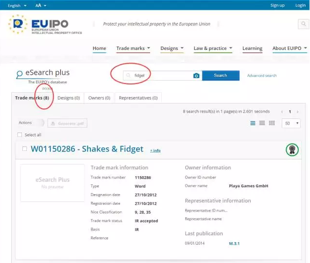Tick the Select all checkbox
Image resolution: width=310 pixels, height=263 pixels.
point(19,135)
